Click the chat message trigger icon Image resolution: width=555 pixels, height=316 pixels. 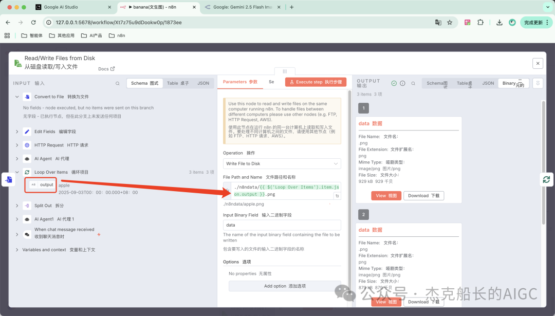pos(27,234)
